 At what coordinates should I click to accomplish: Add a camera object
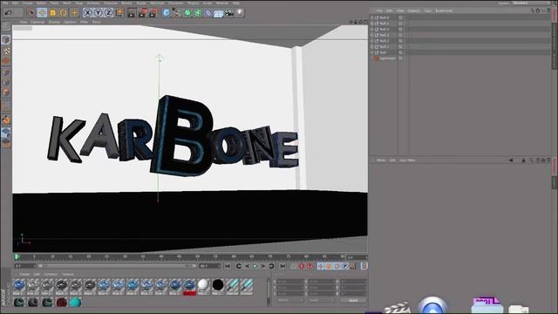click(x=229, y=13)
